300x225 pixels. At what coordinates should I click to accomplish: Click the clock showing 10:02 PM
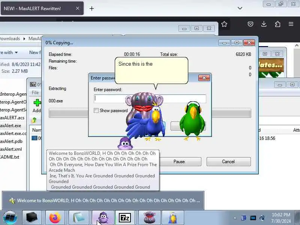281,218
